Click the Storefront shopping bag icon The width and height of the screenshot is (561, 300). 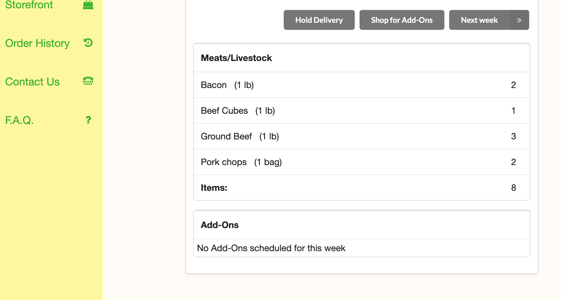pos(88,4)
